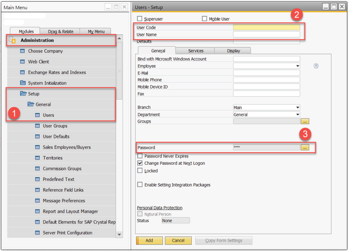Click the User Defaults item icon
Viewport: 348px width, 251px height.
click(x=37, y=137)
